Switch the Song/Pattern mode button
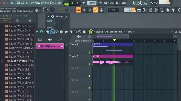 (66, 3)
